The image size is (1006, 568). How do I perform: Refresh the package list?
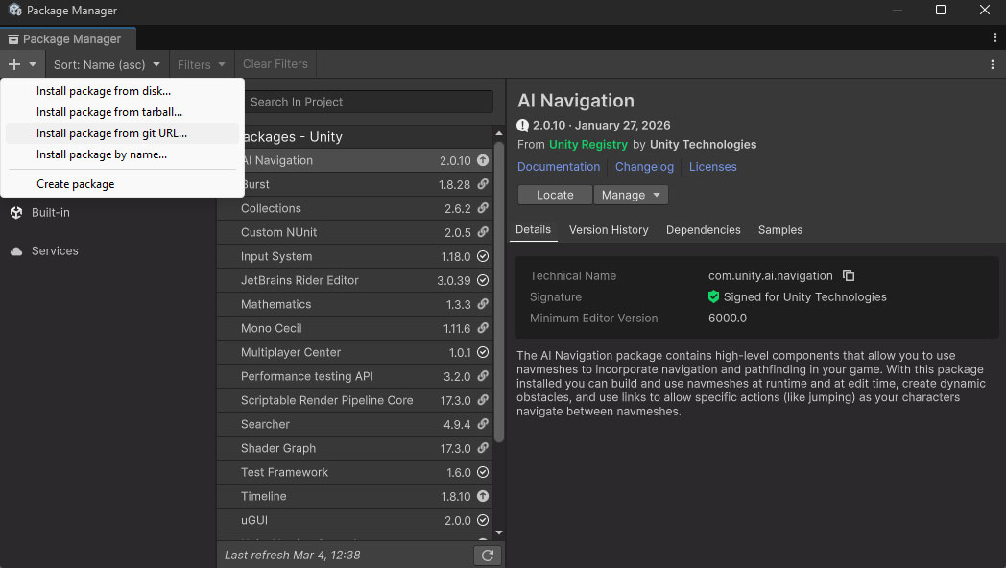coord(487,555)
